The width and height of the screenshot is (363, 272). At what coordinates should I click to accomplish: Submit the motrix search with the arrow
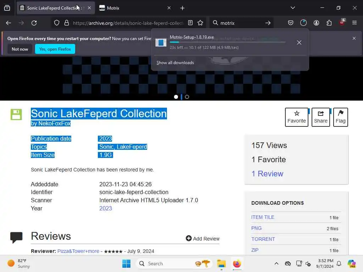click(268, 23)
